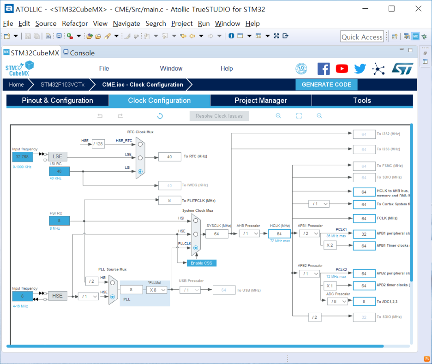432x364 pixels.
Task: Click the Resolve Clock Issues button
Action: (219, 116)
